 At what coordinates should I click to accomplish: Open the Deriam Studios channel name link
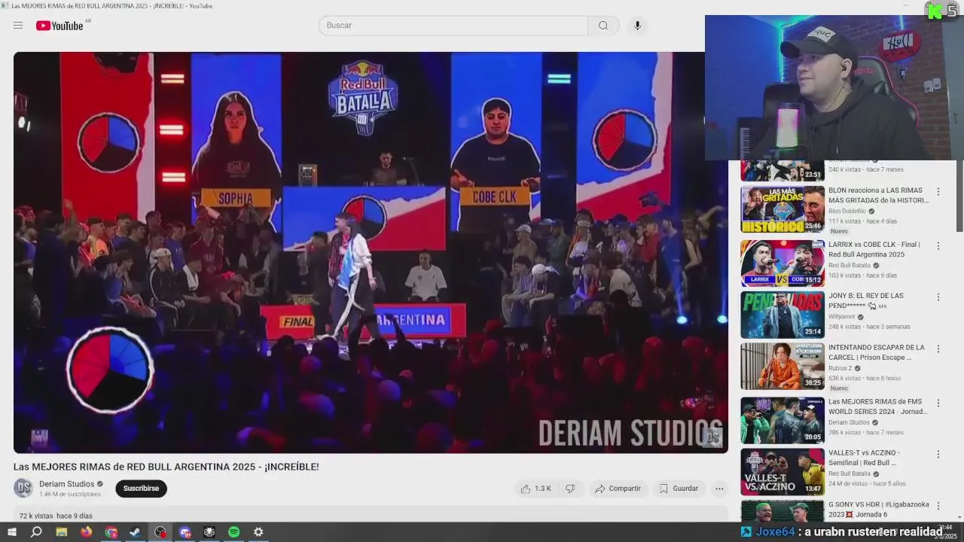pos(67,484)
